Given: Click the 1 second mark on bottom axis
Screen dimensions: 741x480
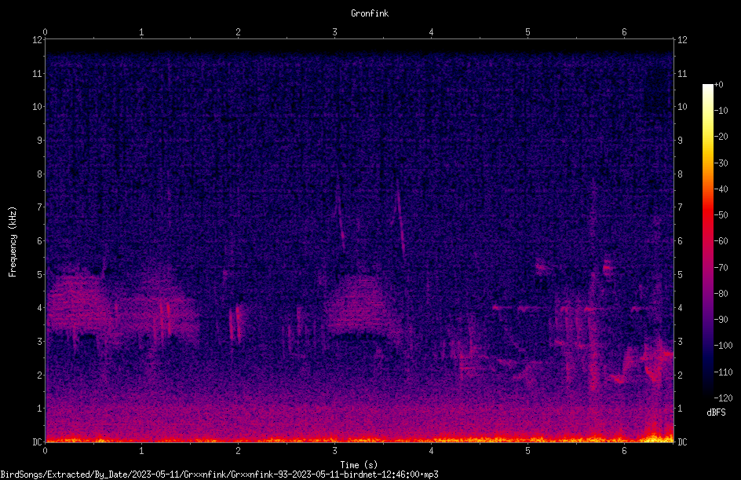Looking at the screenshot, I should (x=141, y=451).
